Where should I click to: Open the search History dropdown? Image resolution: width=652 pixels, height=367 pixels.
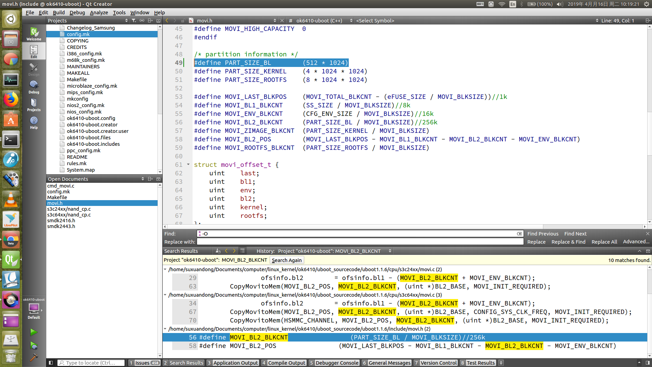(x=334, y=251)
